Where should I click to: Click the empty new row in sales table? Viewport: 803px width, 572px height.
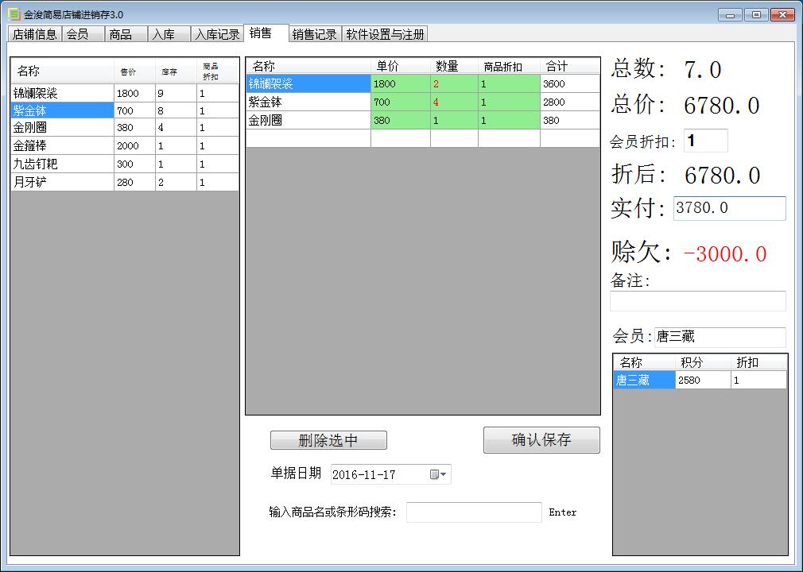coord(423,138)
